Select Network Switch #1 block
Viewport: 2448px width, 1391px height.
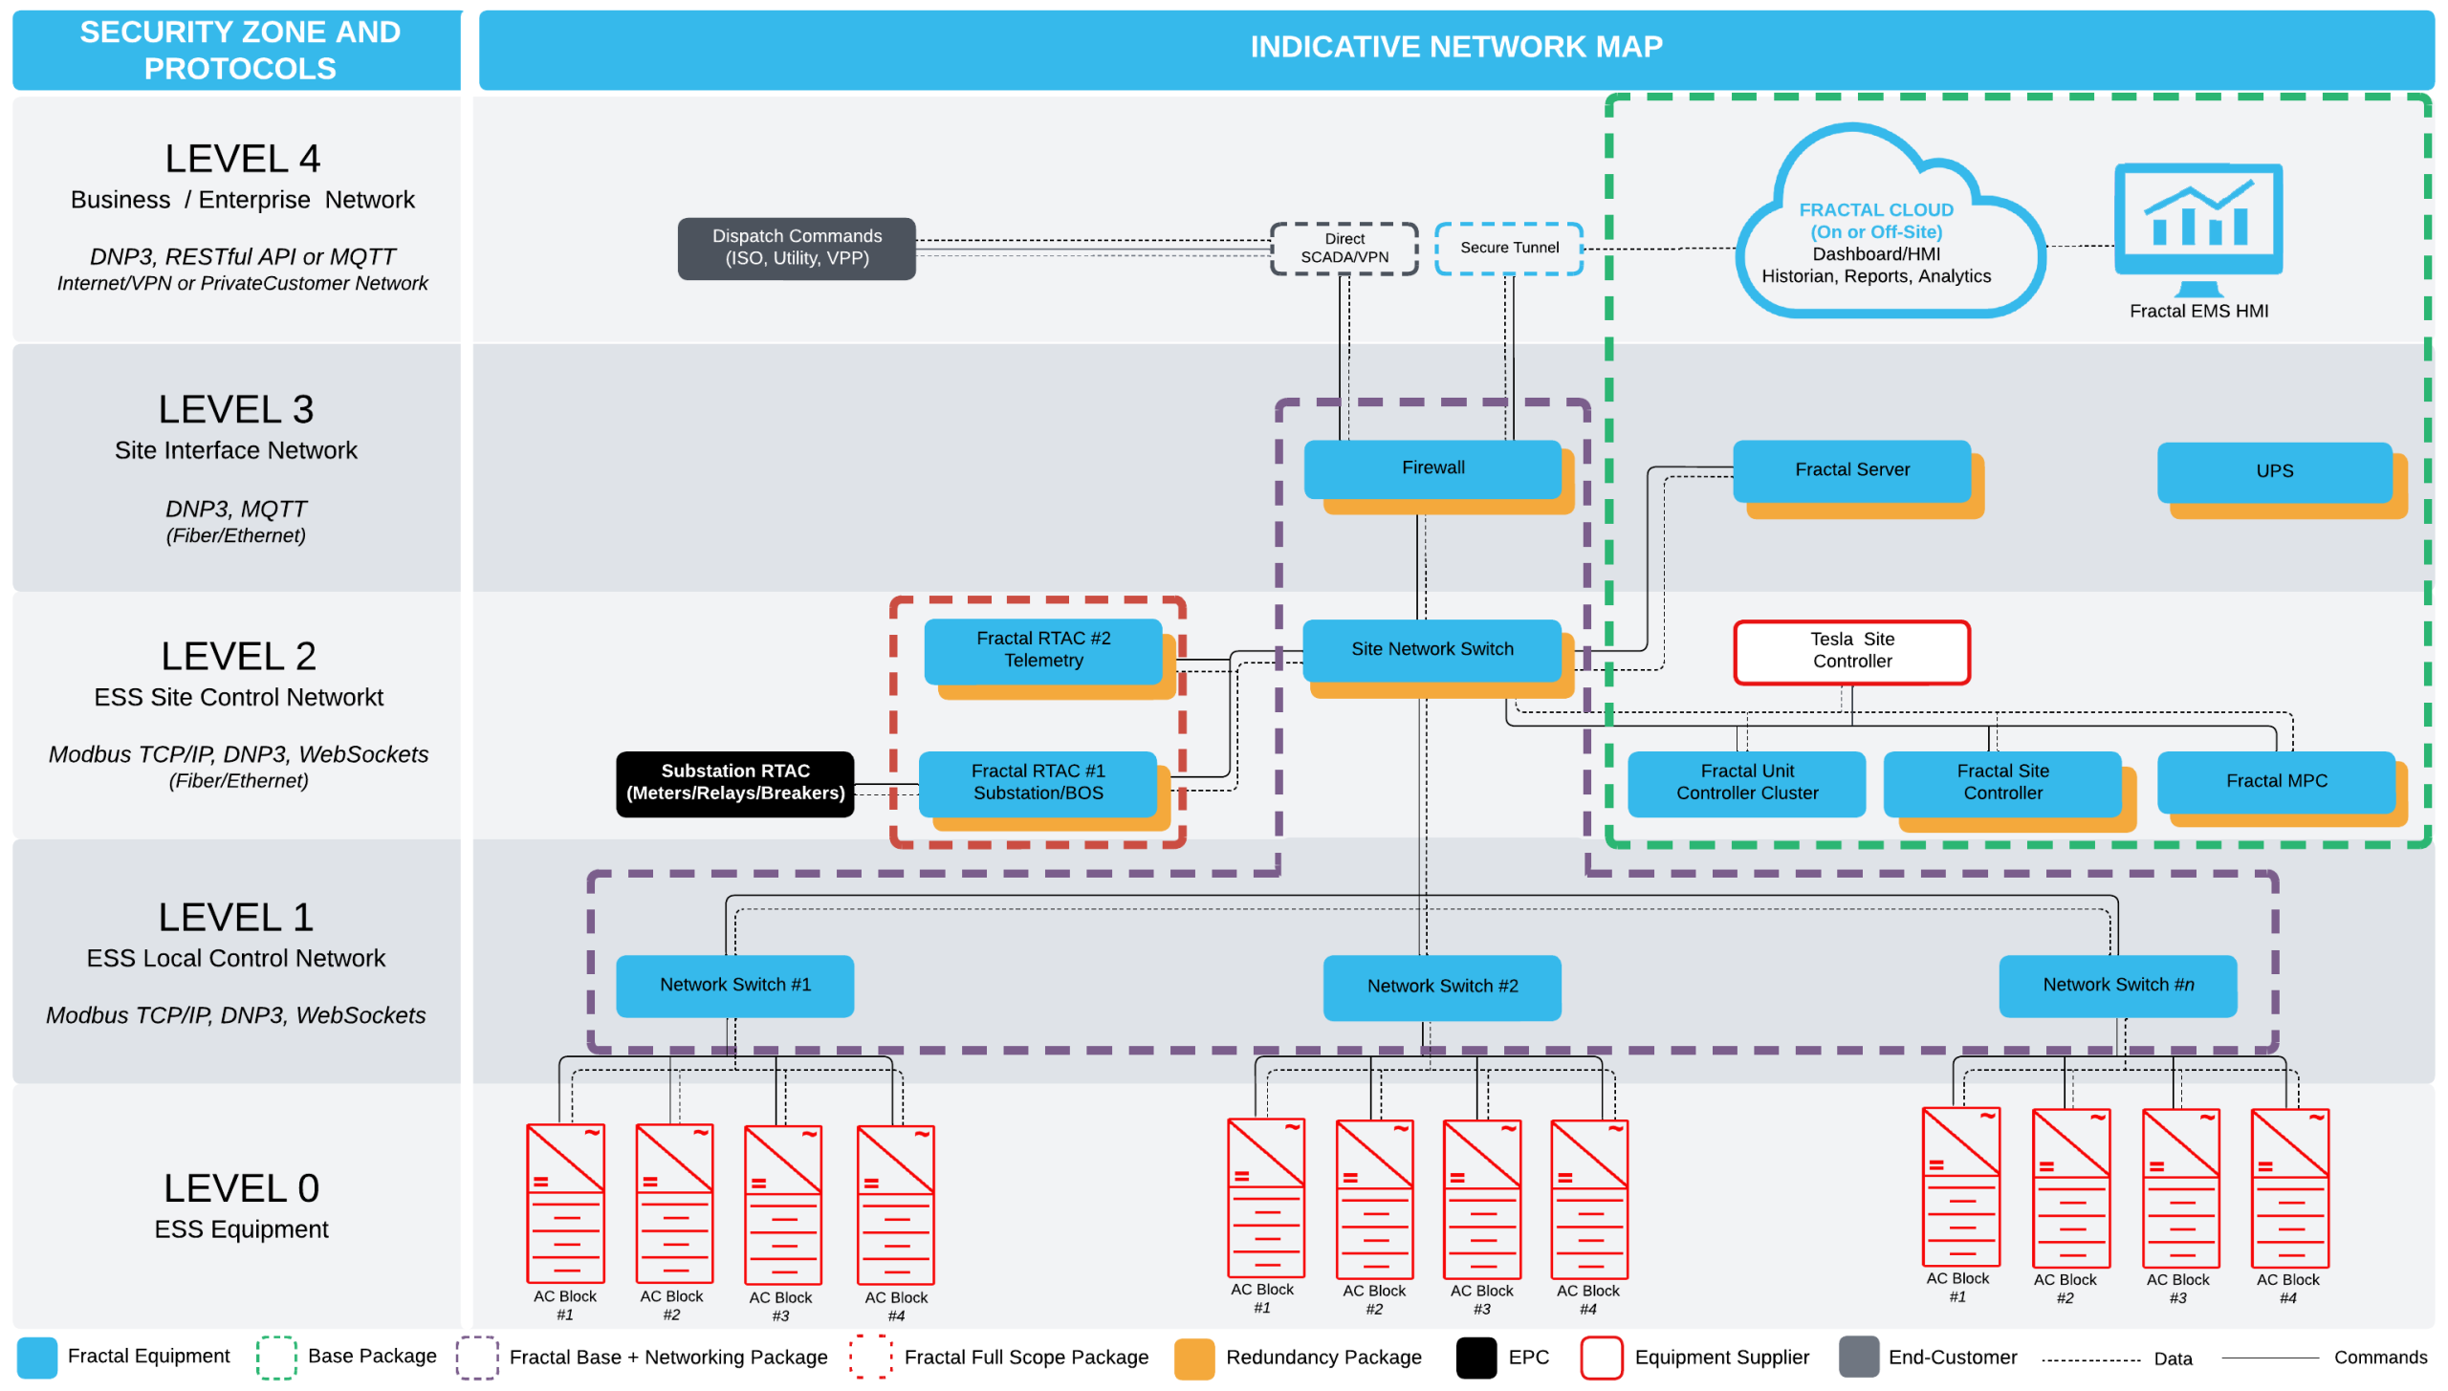(x=734, y=986)
